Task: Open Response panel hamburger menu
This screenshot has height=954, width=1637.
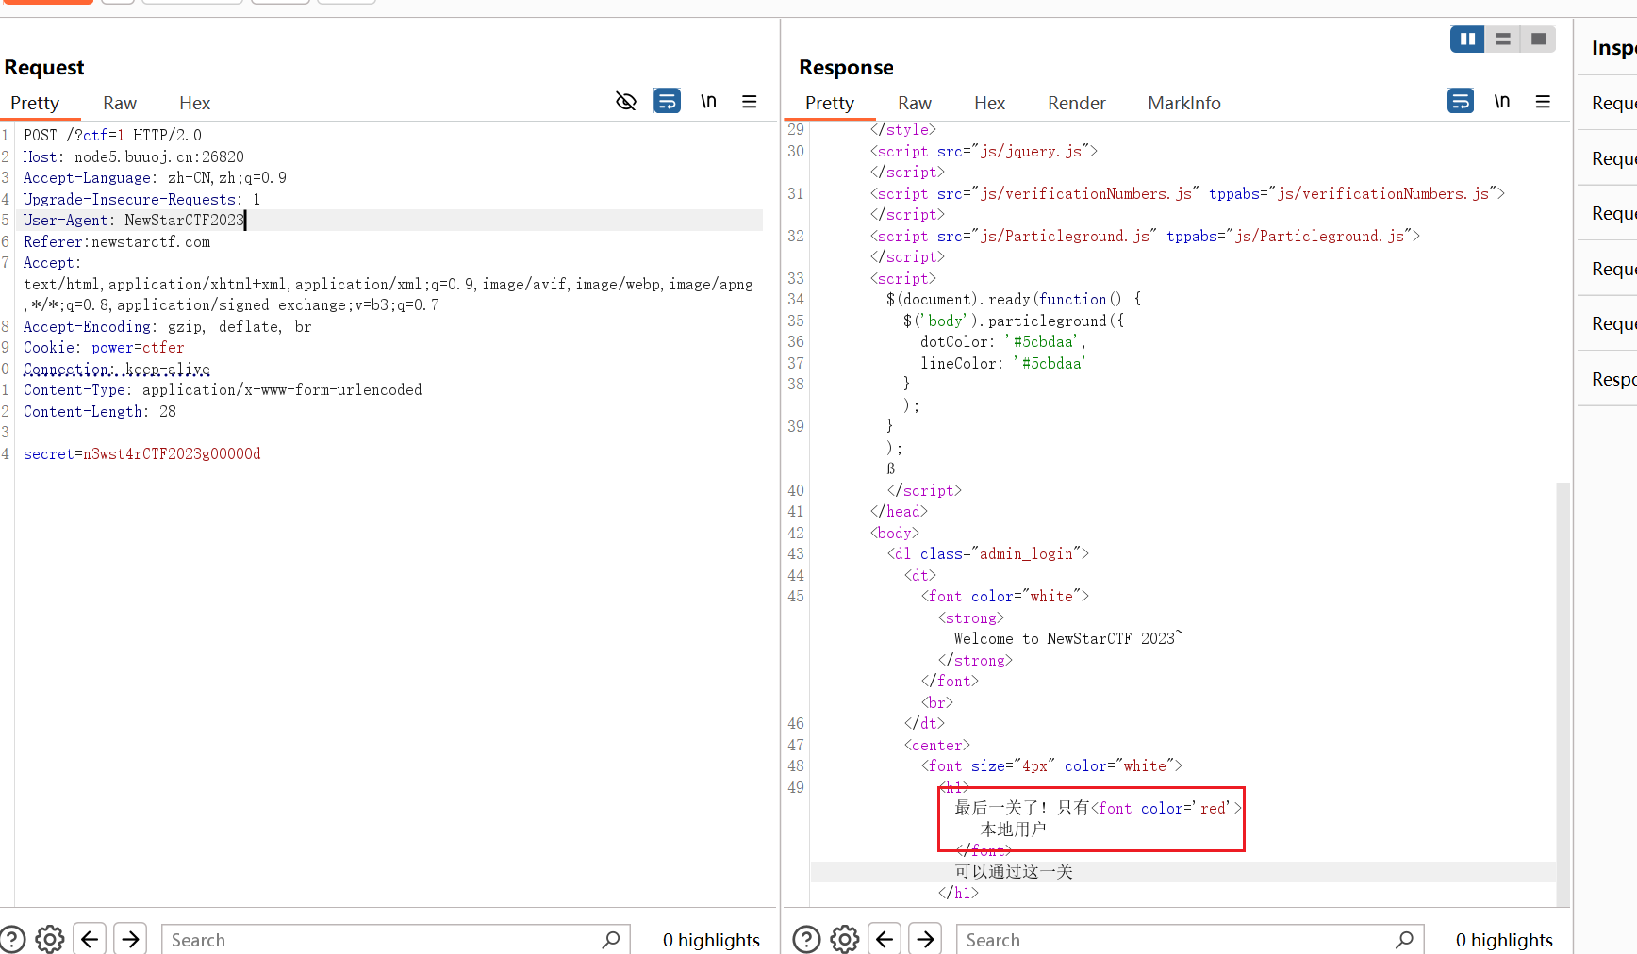Action: (x=1544, y=101)
